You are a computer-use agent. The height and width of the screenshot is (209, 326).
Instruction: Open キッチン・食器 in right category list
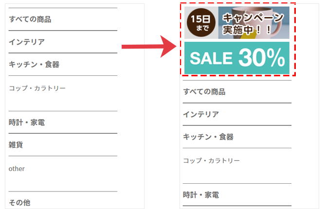point(208,137)
